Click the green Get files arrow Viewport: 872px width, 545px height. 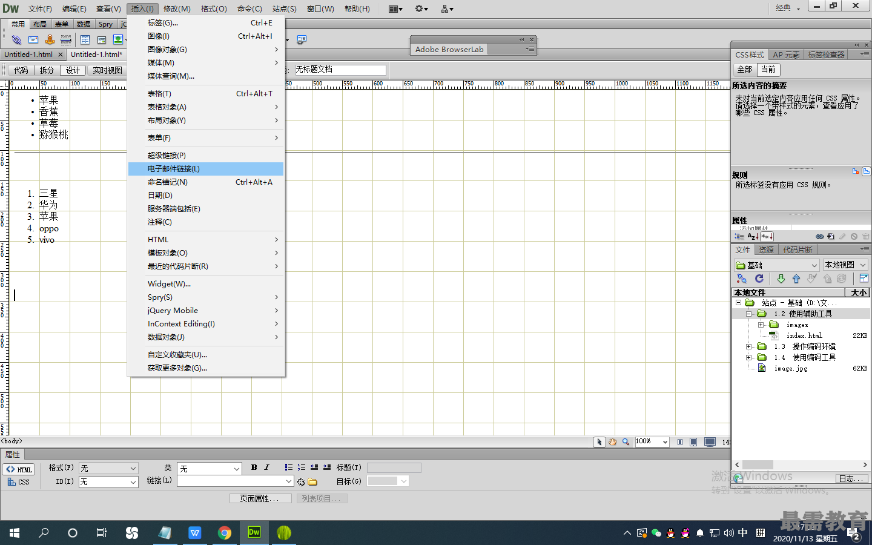coord(781,279)
